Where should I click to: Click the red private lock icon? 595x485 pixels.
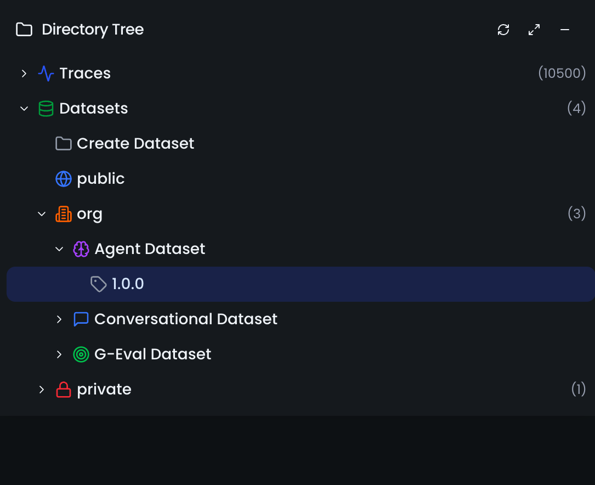[x=64, y=390]
